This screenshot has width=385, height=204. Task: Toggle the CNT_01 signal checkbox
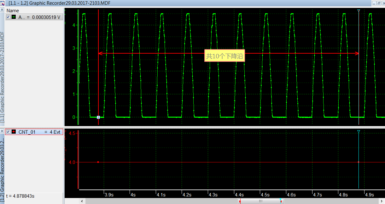pos(9,132)
